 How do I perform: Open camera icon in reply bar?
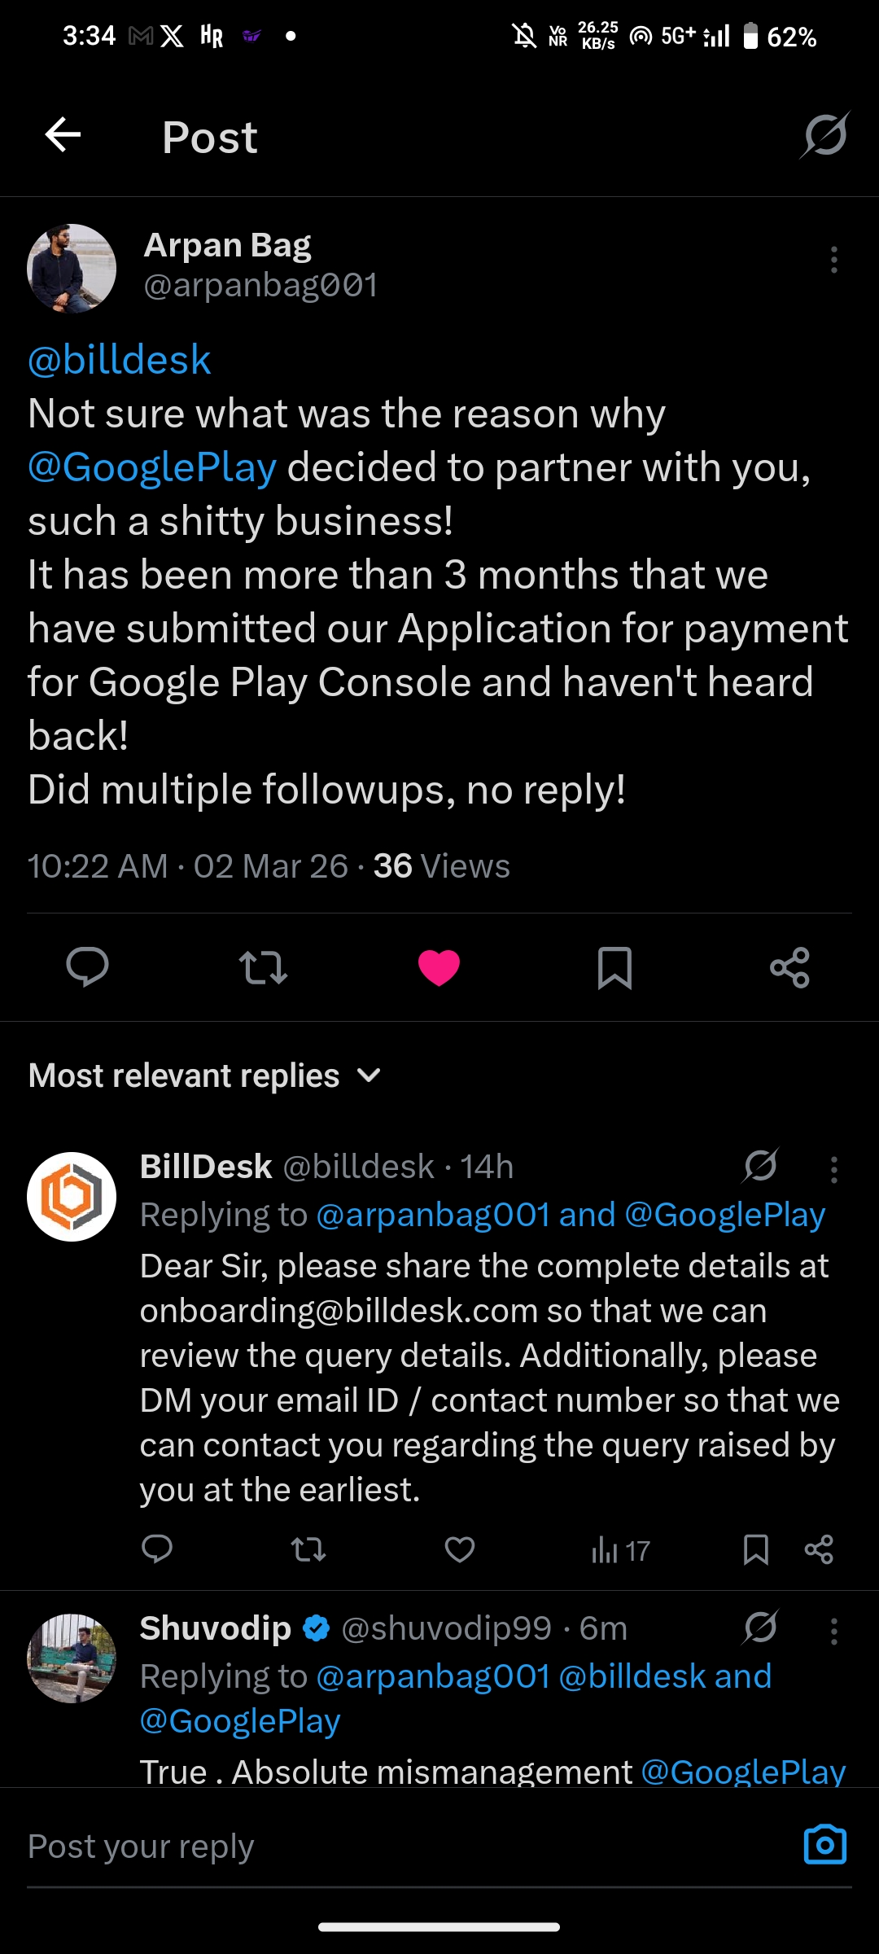(824, 1844)
